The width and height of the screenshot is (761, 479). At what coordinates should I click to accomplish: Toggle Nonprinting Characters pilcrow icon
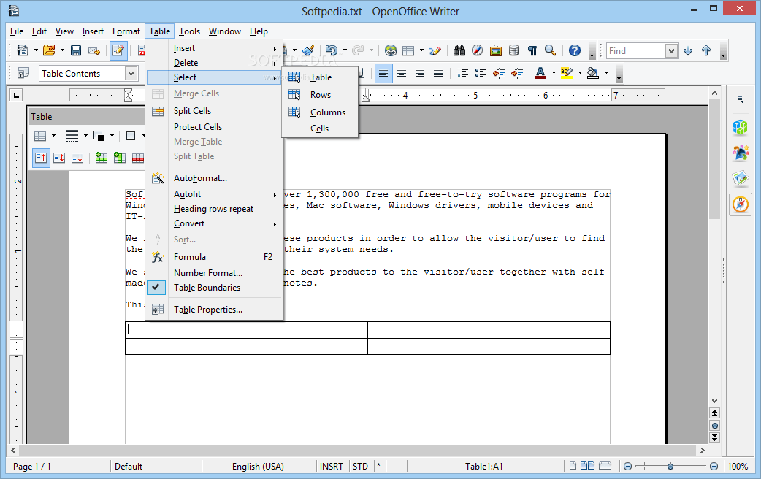click(x=532, y=50)
